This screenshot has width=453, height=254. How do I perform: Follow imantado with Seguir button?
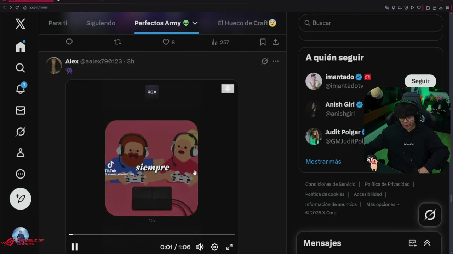420,81
